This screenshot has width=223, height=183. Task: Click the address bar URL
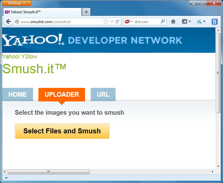tap(46, 22)
